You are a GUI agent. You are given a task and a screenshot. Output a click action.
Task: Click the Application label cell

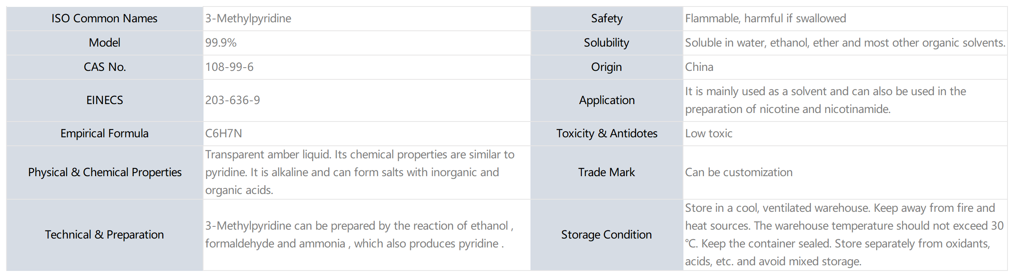click(x=607, y=100)
